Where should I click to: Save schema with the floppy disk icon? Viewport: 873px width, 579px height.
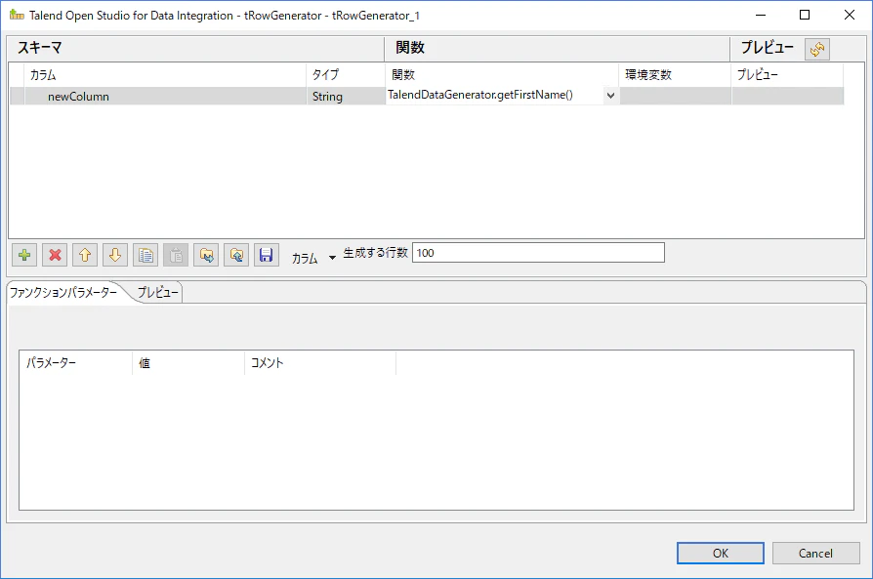click(267, 256)
